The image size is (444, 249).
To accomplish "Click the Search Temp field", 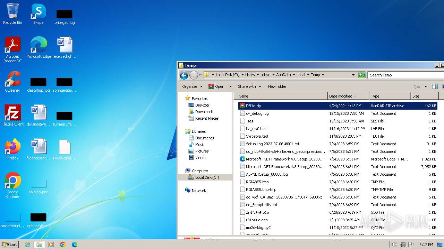I will tap(405, 75).
